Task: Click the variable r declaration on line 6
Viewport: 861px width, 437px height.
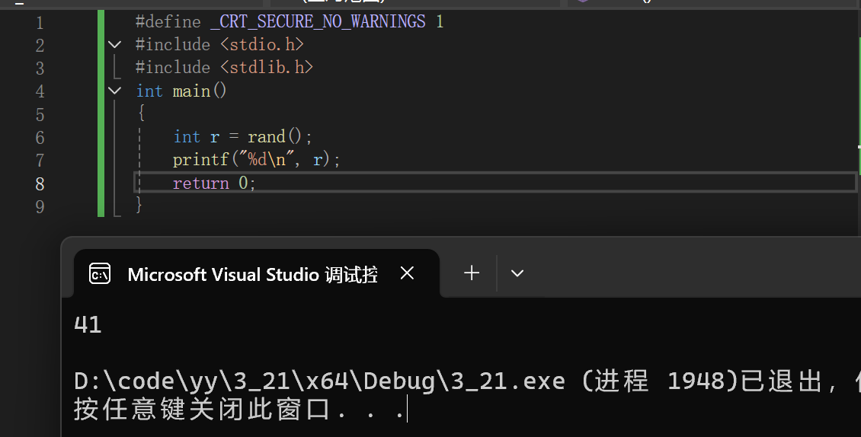Action: pyautogui.click(x=215, y=137)
